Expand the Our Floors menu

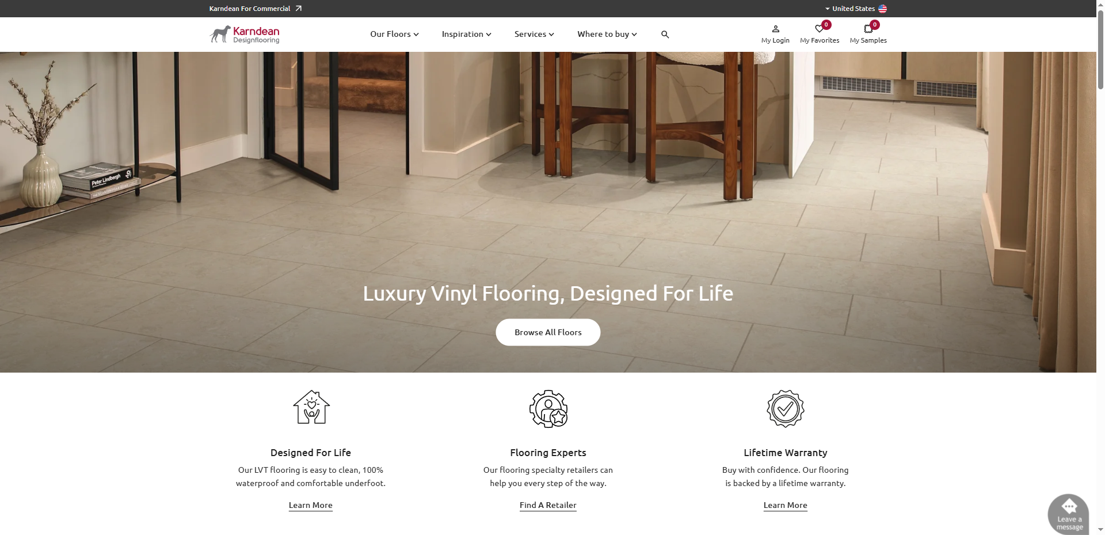point(394,34)
